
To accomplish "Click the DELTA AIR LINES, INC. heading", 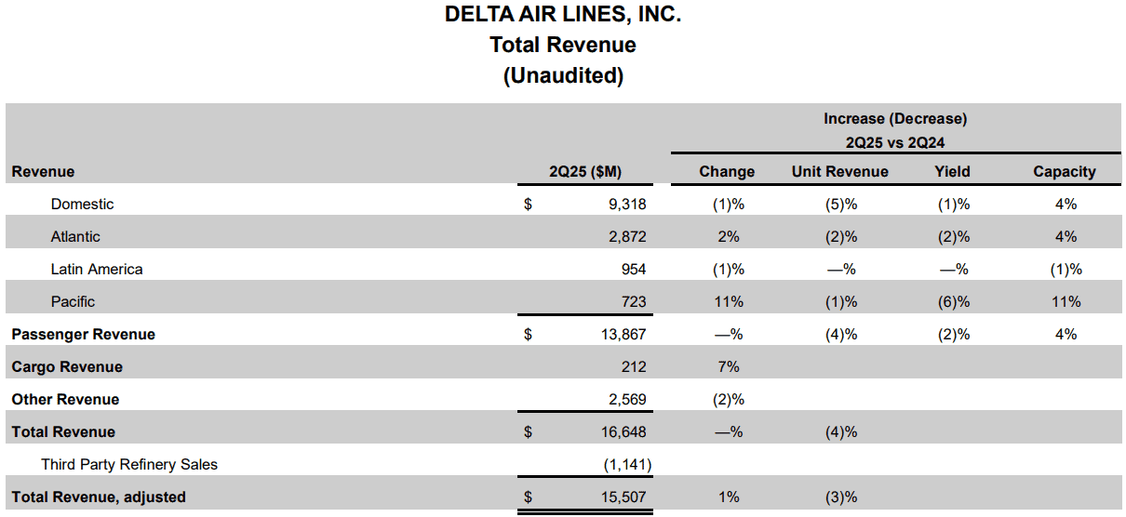I will (x=563, y=14).
